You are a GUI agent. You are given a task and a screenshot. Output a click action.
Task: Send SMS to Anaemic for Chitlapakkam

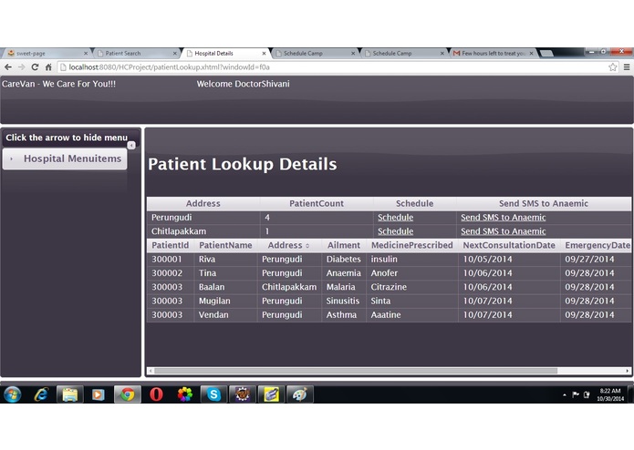pos(503,231)
